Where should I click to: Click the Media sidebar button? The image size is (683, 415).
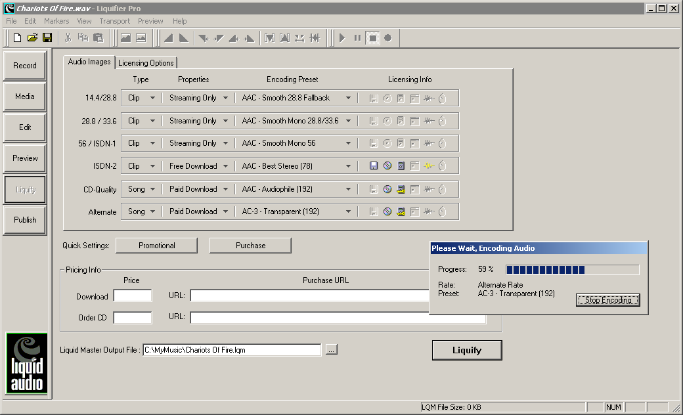(25, 97)
